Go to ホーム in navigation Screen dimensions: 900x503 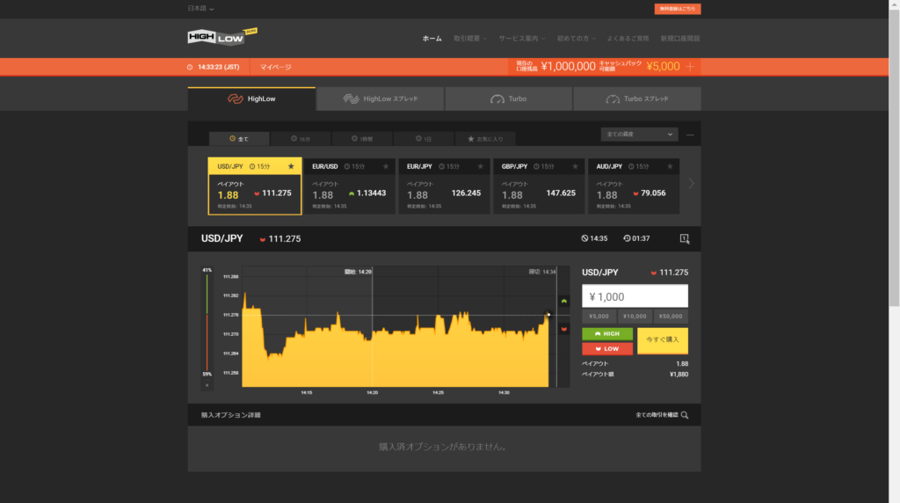pyautogui.click(x=432, y=39)
